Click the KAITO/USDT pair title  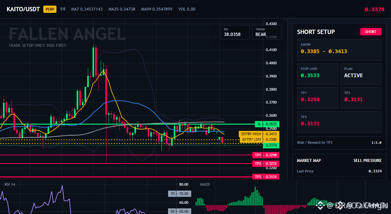(23, 9)
